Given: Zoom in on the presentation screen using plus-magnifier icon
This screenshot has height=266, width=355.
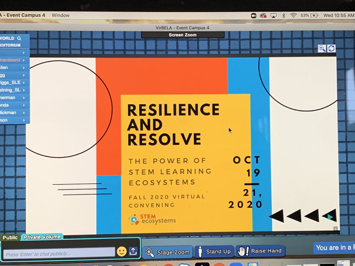Looking at the screenshot, I should click(x=322, y=48).
